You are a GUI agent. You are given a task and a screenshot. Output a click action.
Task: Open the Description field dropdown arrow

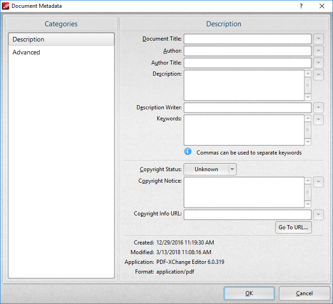[x=318, y=75]
